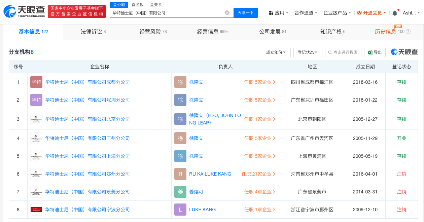424x222 pixels.
Task: Open the notification bell
Action: [x=395, y=13]
